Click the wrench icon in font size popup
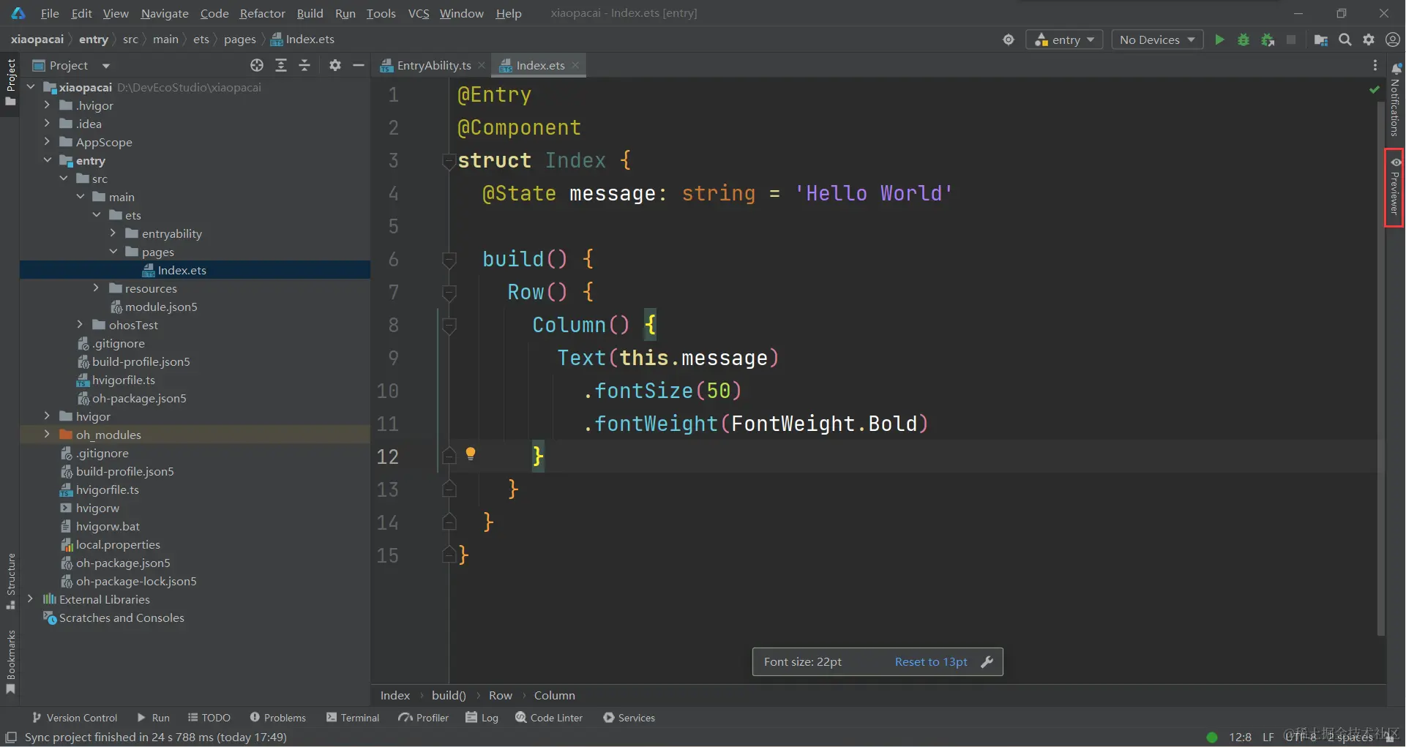This screenshot has width=1406, height=747. click(x=987, y=661)
